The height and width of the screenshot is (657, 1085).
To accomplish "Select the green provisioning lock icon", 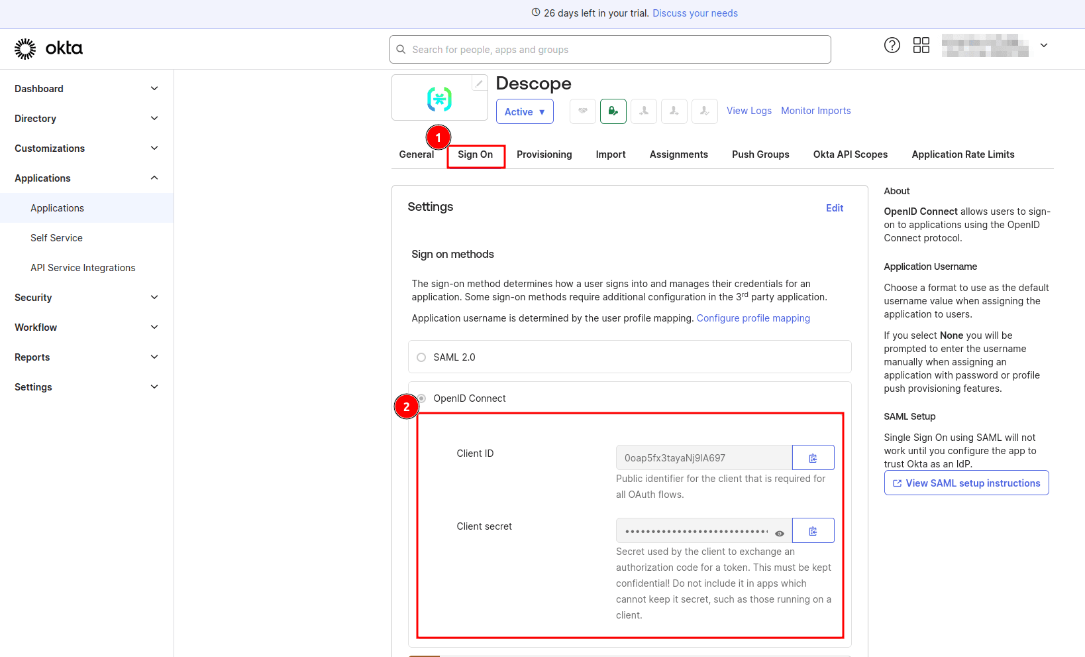I will [x=613, y=111].
